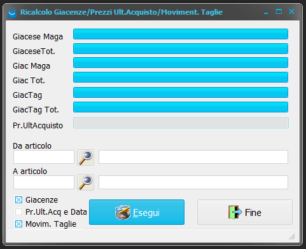306x249 pixels.
Task: Minimize the Ricalcolo Giacenze window
Action: pyautogui.click(x=266, y=13)
